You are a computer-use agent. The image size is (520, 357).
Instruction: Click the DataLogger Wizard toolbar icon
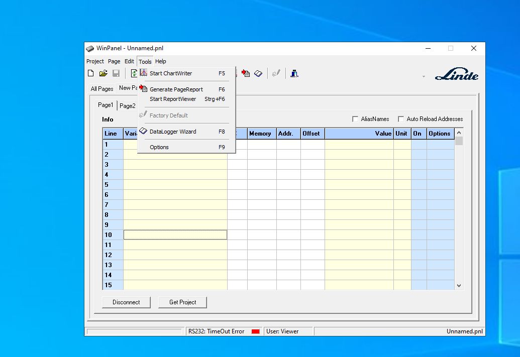258,73
